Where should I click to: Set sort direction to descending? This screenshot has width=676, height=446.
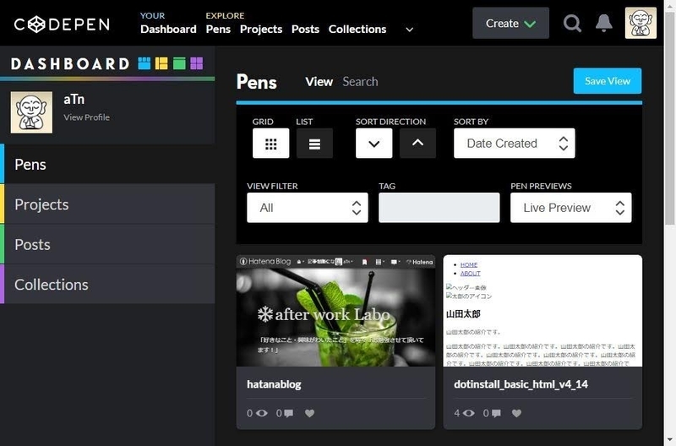373,144
